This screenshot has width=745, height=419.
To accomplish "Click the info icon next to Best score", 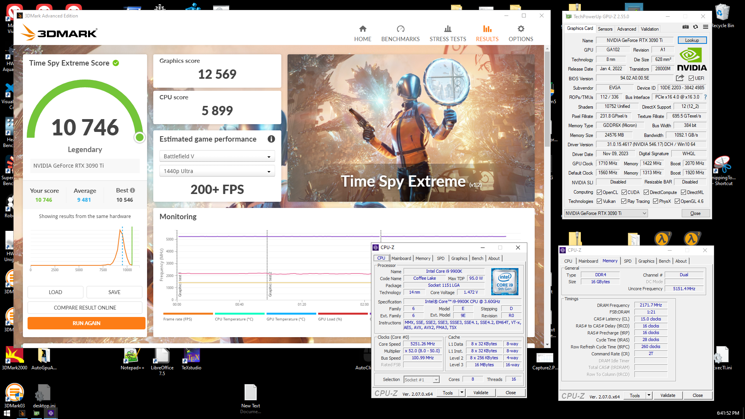I will (x=132, y=190).
